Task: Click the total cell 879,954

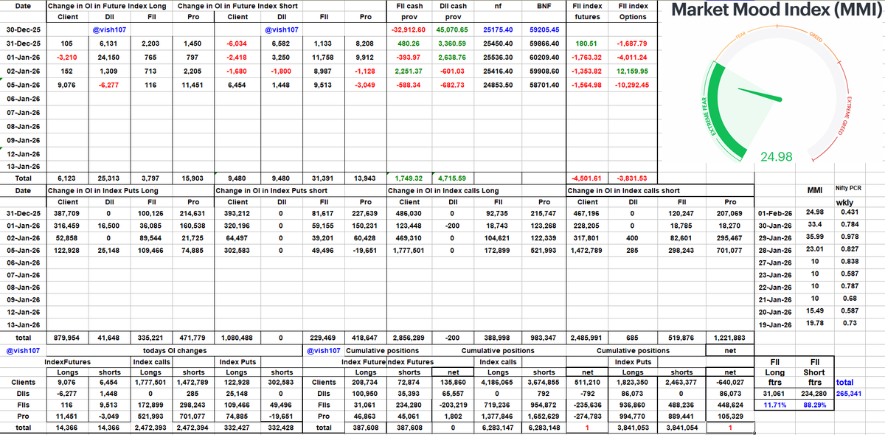Action: click(x=66, y=338)
